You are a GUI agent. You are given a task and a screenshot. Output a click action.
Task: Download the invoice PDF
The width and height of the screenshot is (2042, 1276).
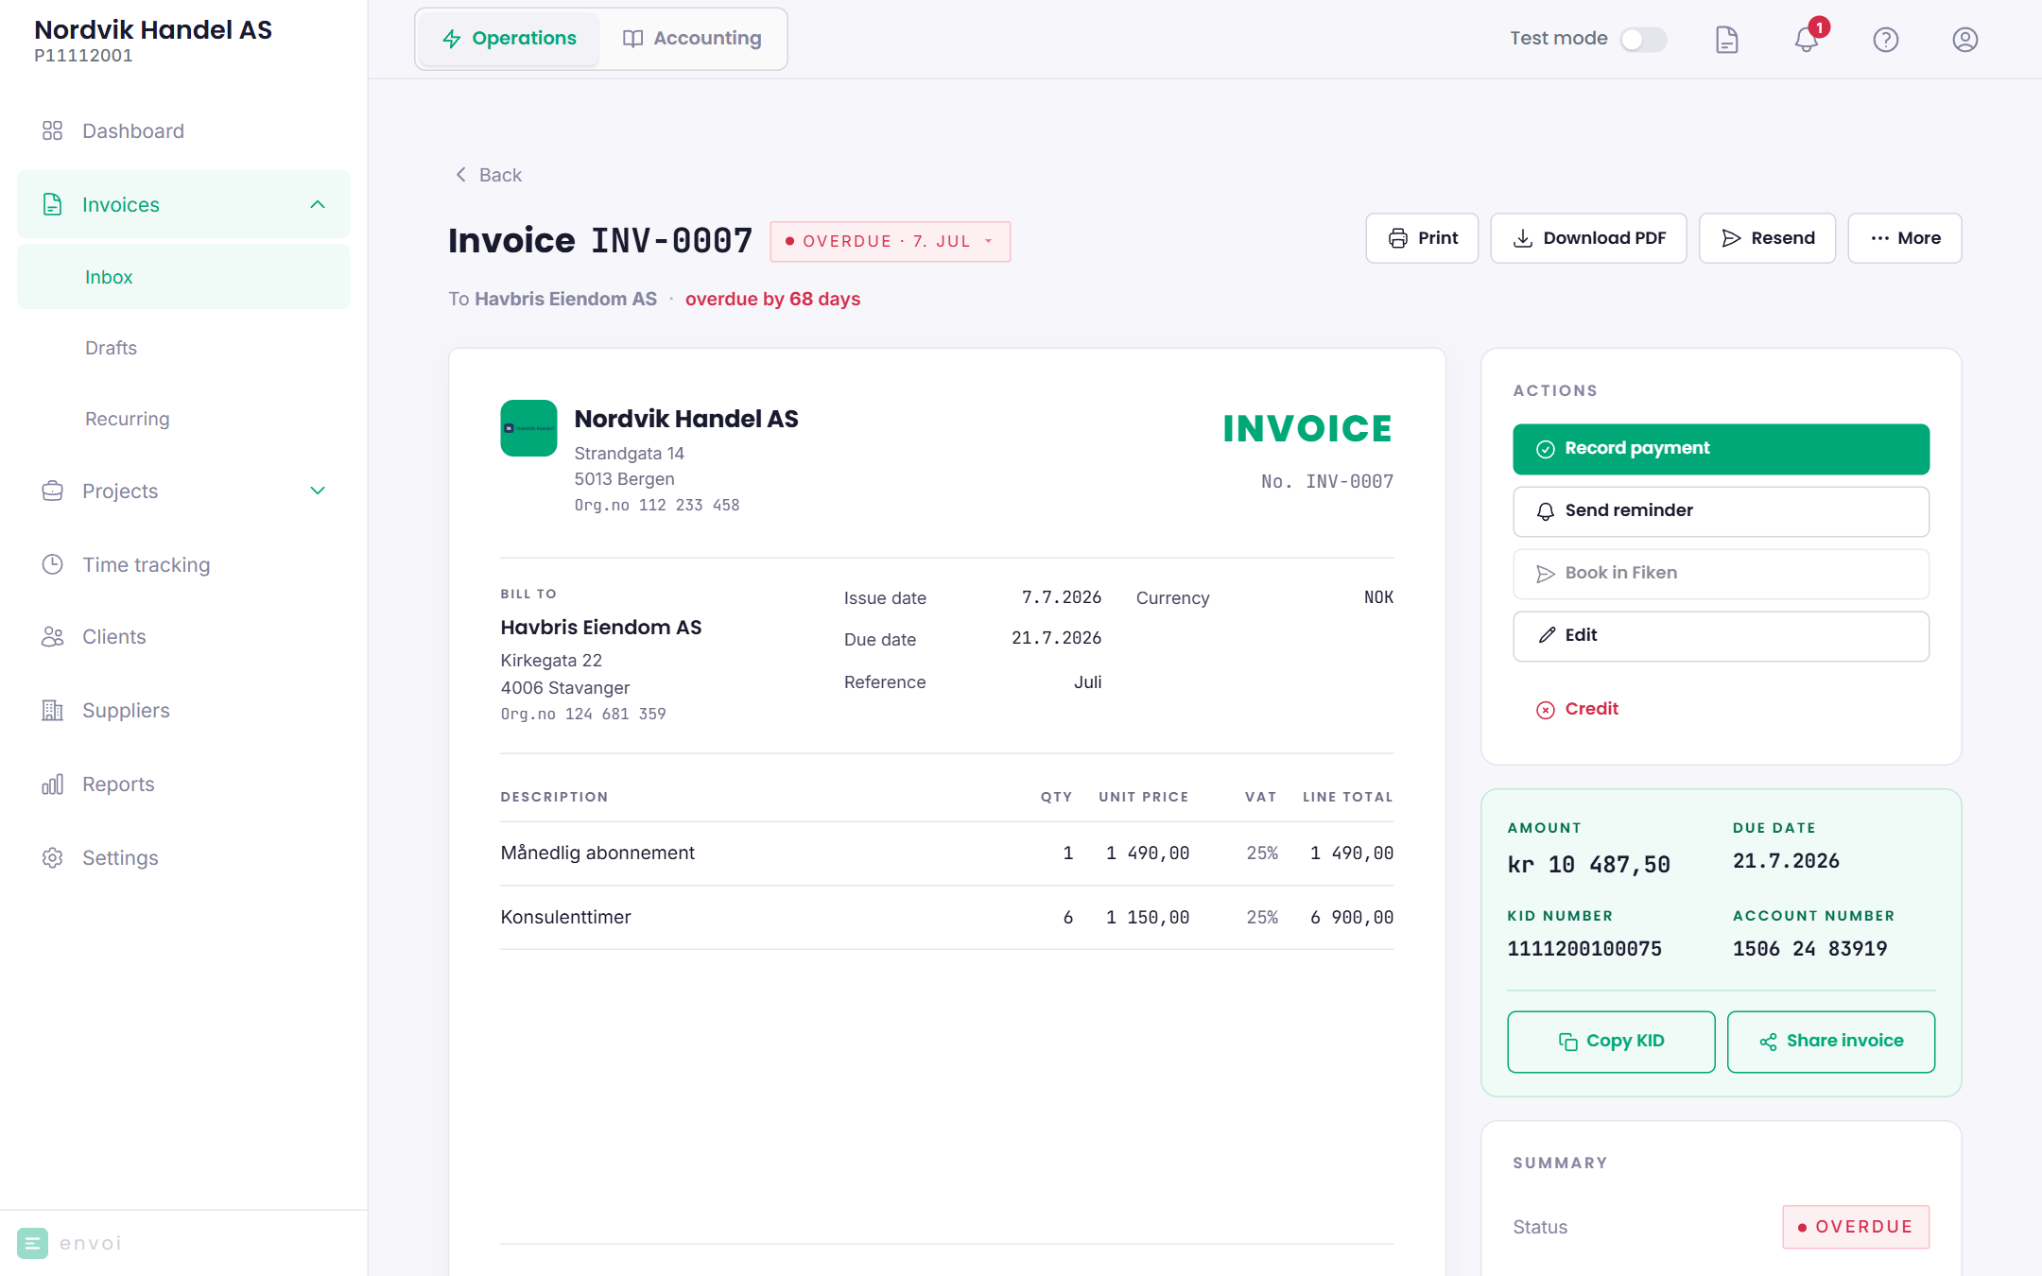1589,238
